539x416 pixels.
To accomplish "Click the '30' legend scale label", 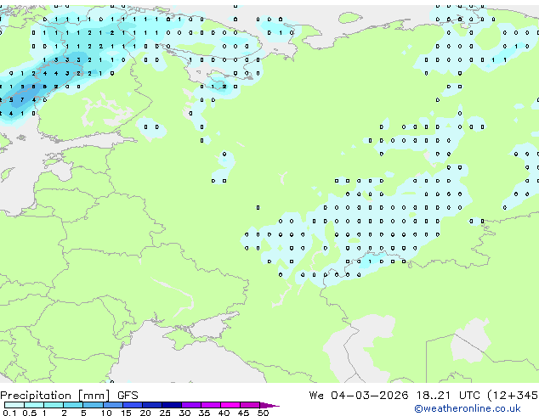I will 184,413.
